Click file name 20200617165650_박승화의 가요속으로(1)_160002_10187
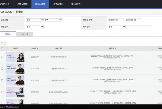 pyautogui.click(x=113, y=56)
